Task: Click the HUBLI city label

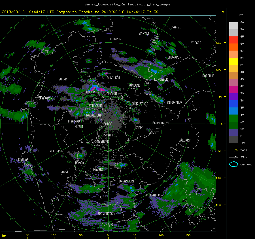Action: pyautogui.click(x=79, y=127)
